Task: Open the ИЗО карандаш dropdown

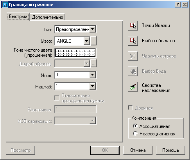Action: [93, 120]
